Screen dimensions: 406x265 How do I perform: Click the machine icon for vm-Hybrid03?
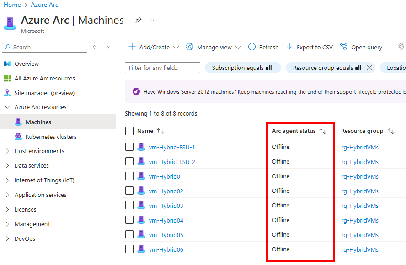pos(141,205)
